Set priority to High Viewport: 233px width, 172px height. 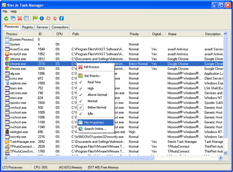pyautogui.click(x=96, y=88)
